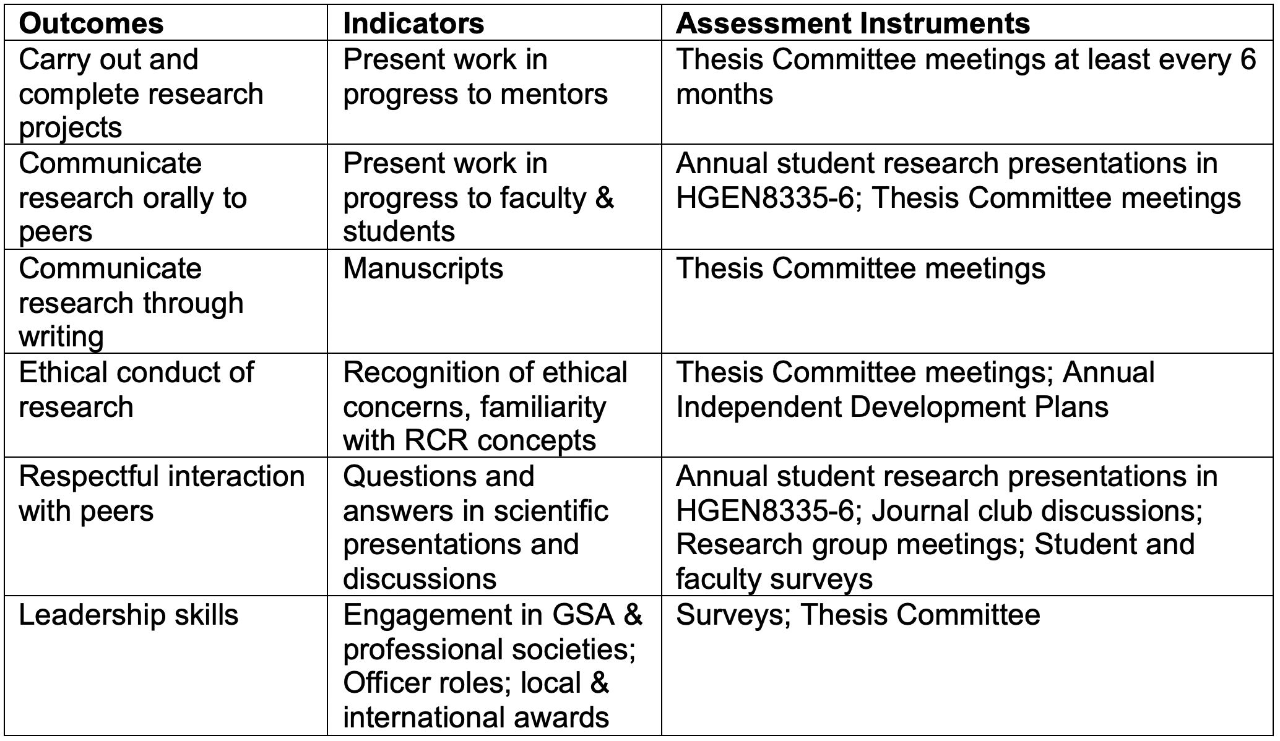
Task: Click 'Thesis Committee meetings at least every 6 months'
Action: (967, 93)
